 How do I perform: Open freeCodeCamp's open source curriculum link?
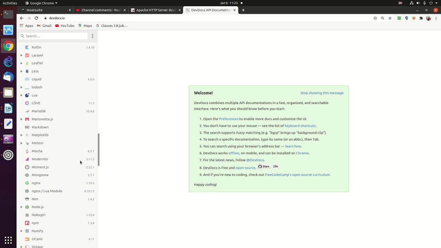coord(297,175)
